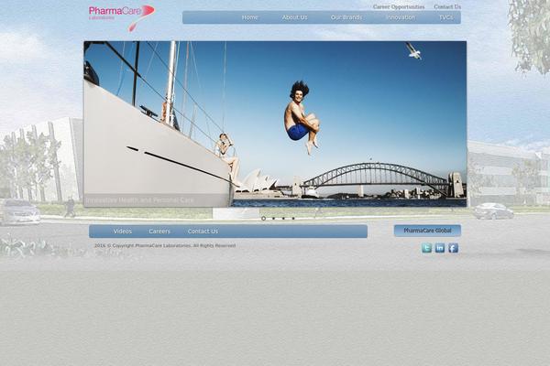
Task: Select the third slideshow dot indicator
Action: [283, 218]
